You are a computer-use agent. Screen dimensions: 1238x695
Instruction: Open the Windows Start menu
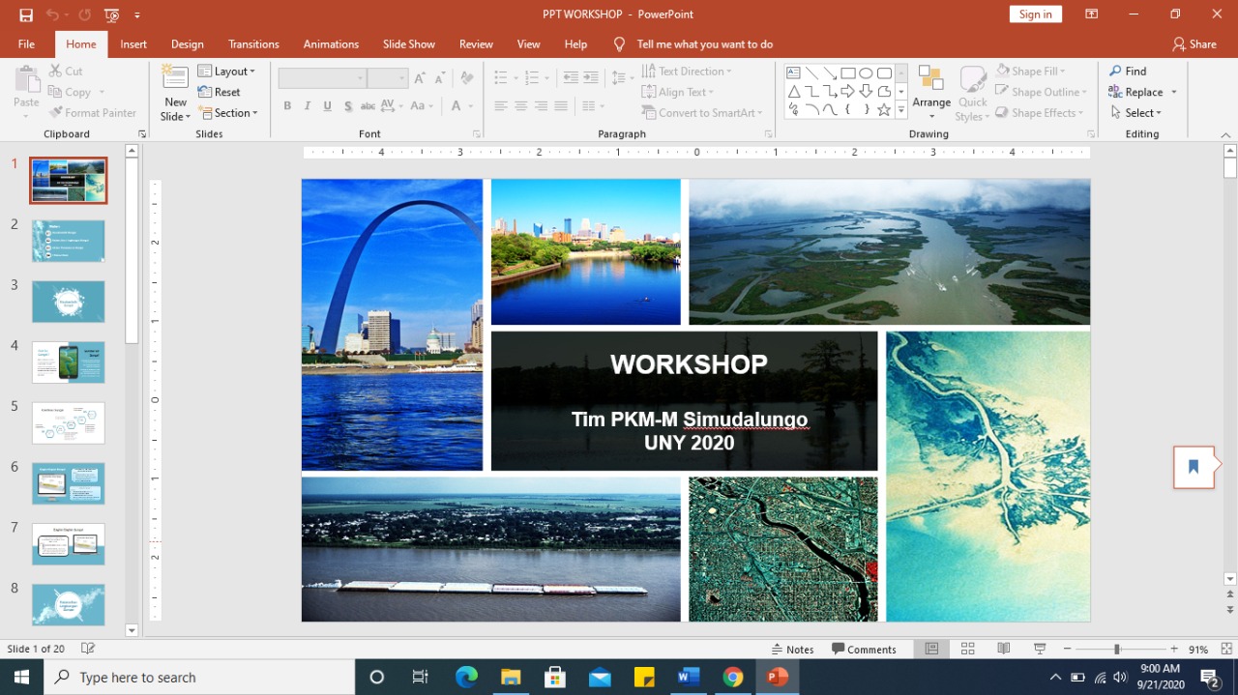pos(21,677)
